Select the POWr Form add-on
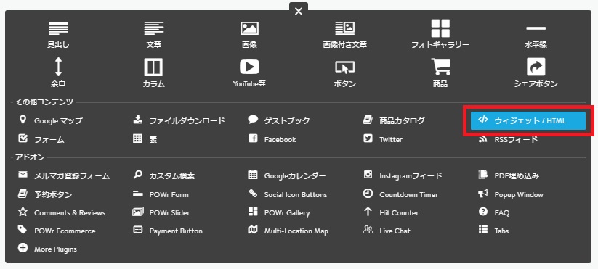598x269 pixels. 161,194
